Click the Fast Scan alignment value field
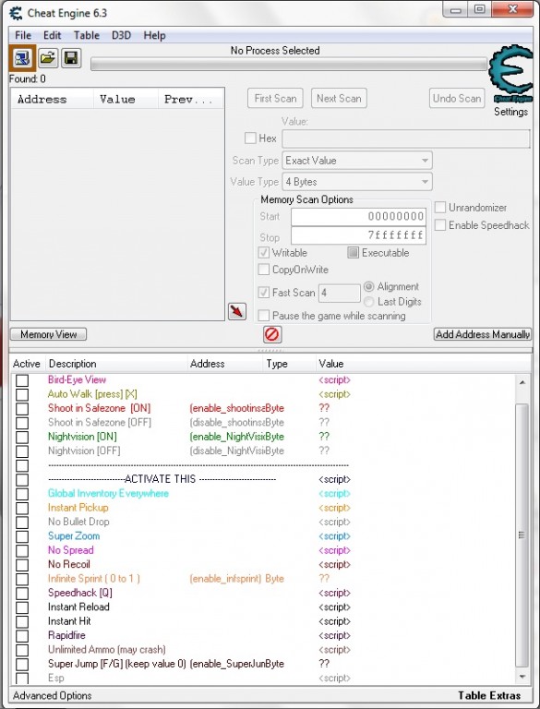This screenshot has width=540, height=709. 339,293
